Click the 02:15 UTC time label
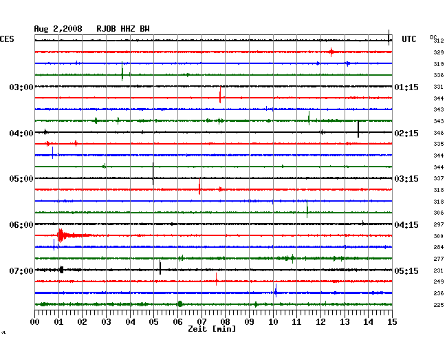The image size is (447, 340). click(x=406, y=134)
